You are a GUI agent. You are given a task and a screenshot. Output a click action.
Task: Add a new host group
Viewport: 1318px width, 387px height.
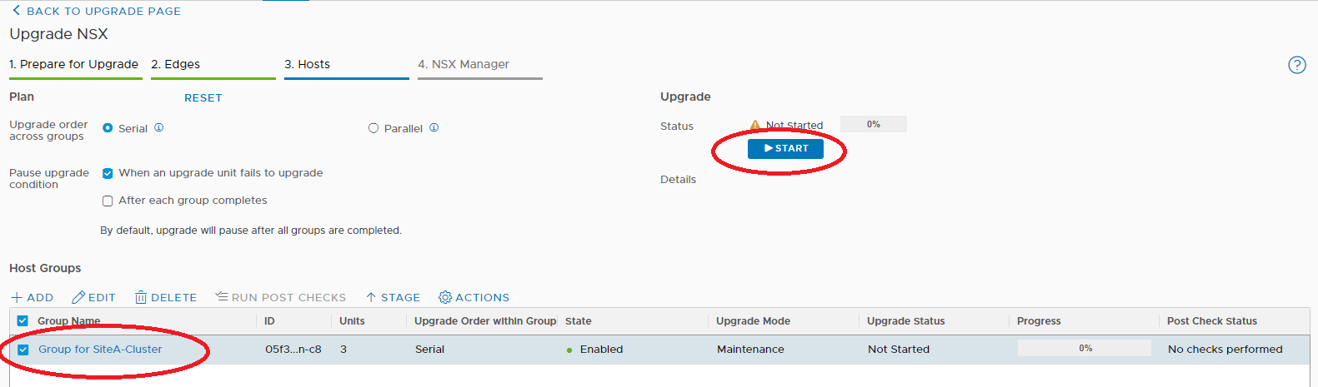33,297
